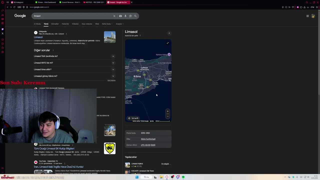This screenshot has width=320, height=180.
Task: Switch to Overall Revenue Kick tab
Action: (x=70, y=2)
